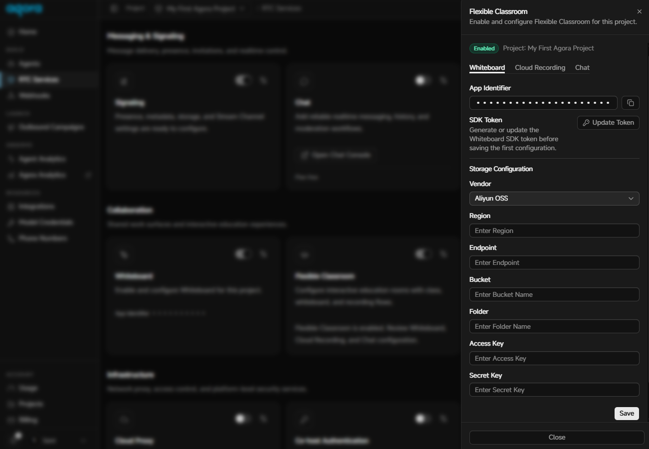Click into the Enter Region input
The width and height of the screenshot is (649, 449).
[554, 230]
